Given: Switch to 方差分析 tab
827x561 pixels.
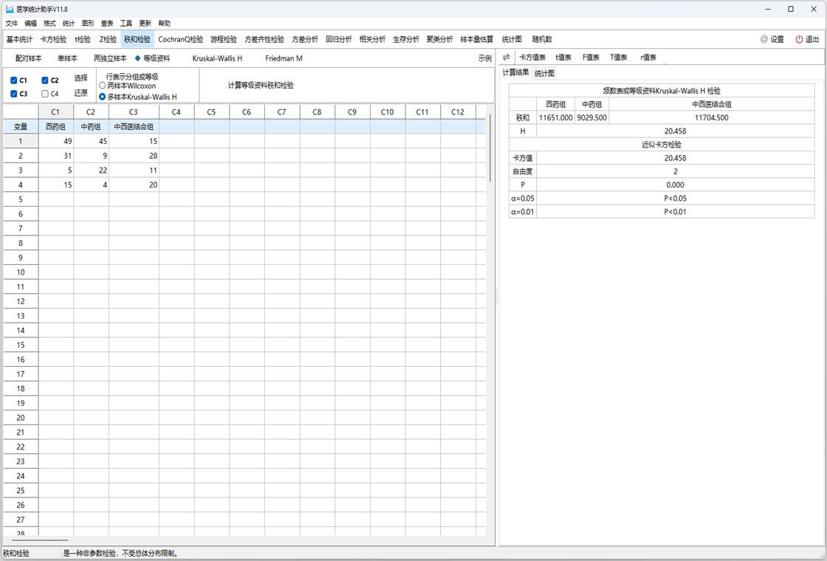Looking at the screenshot, I should pyautogui.click(x=305, y=40).
